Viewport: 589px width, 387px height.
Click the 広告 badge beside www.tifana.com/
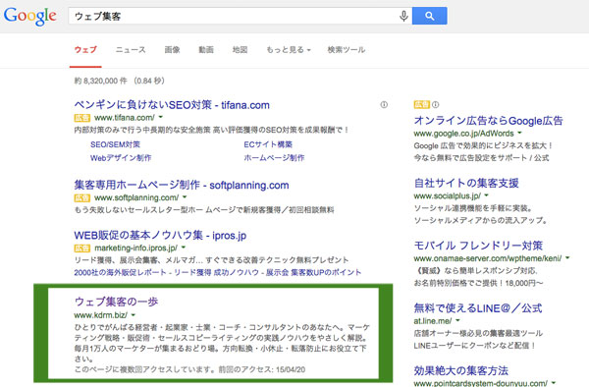click(81, 118)
